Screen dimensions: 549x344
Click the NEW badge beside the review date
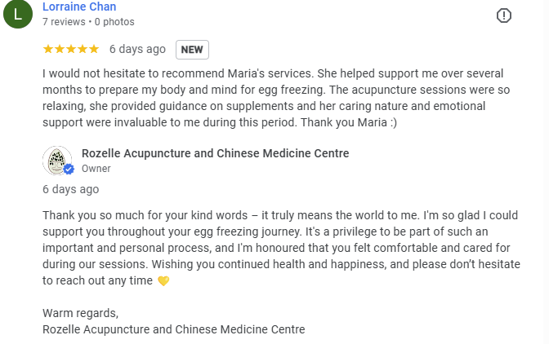coord(192,50)
